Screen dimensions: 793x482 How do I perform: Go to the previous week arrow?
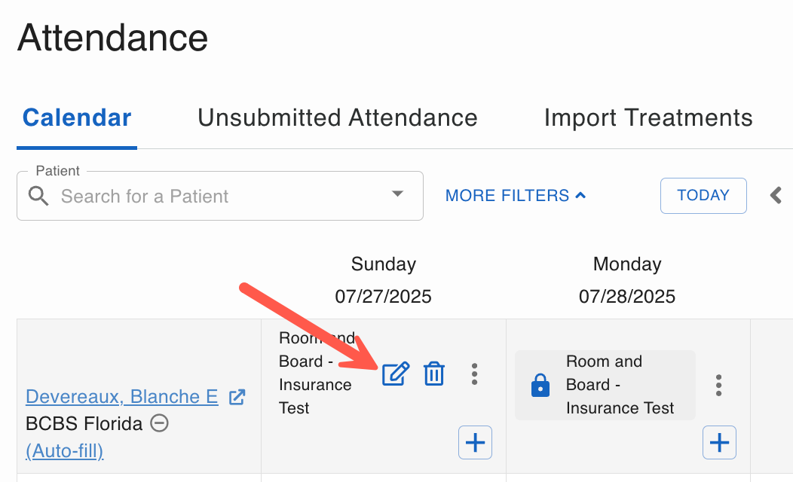pyautogui.click(x=776, y=195)
